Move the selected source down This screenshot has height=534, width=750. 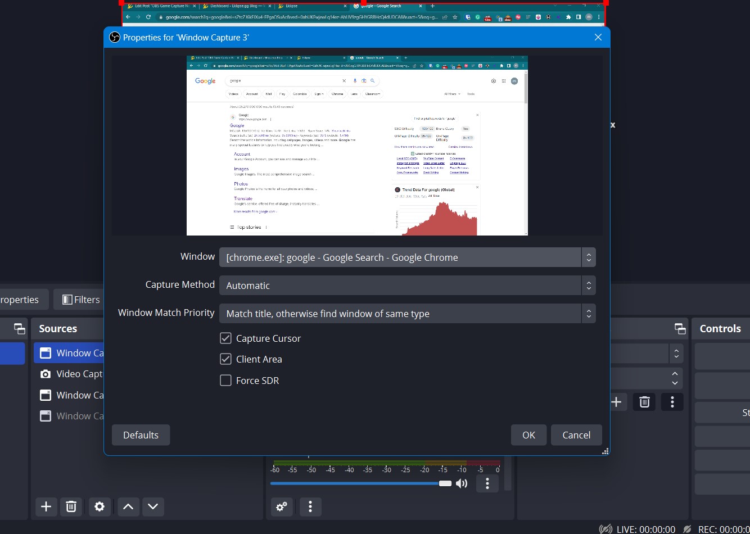click(x=153, y=506)
